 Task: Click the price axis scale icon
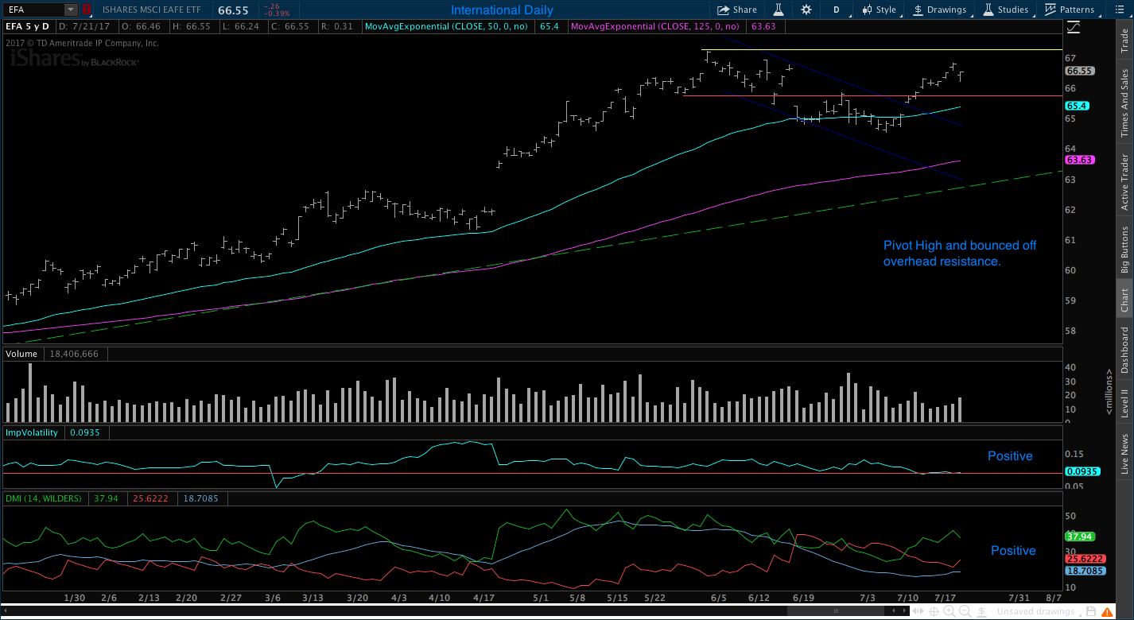[x=1074, y=27]
